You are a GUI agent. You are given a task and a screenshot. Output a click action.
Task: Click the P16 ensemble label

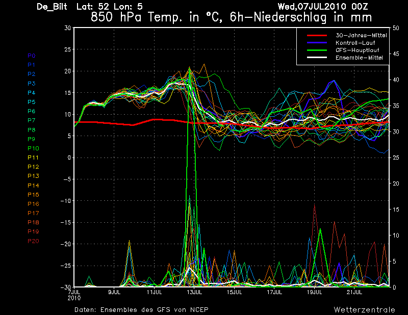33,204
